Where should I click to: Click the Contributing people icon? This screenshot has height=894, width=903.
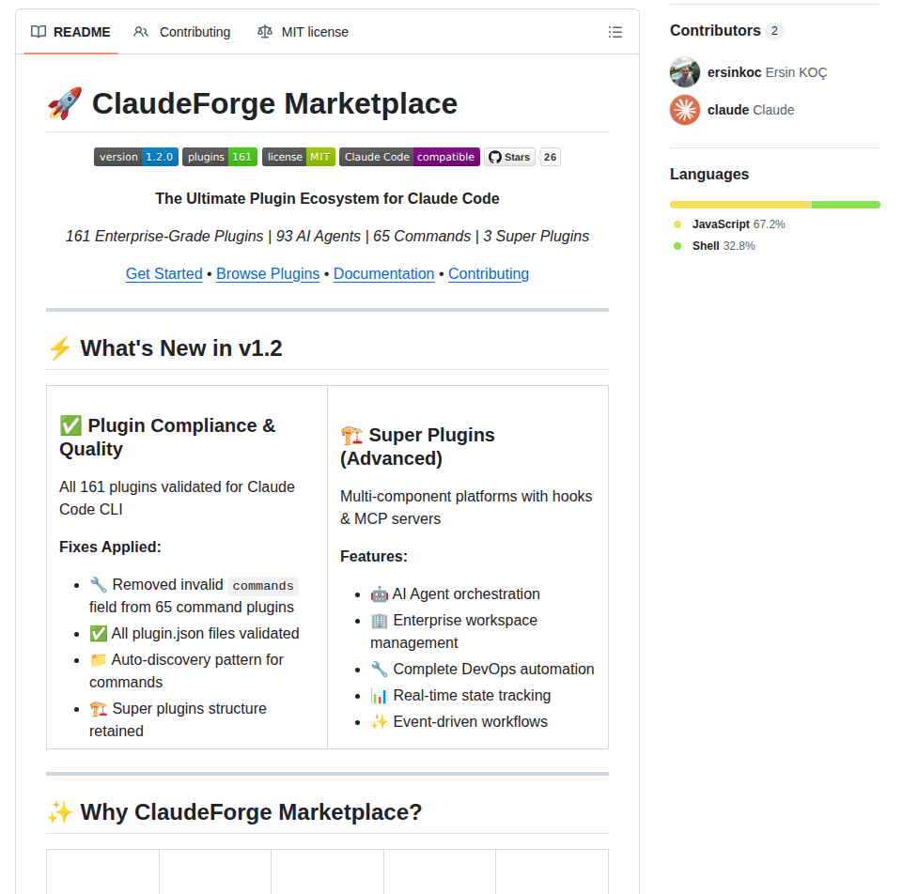click(x=141, y=31)
